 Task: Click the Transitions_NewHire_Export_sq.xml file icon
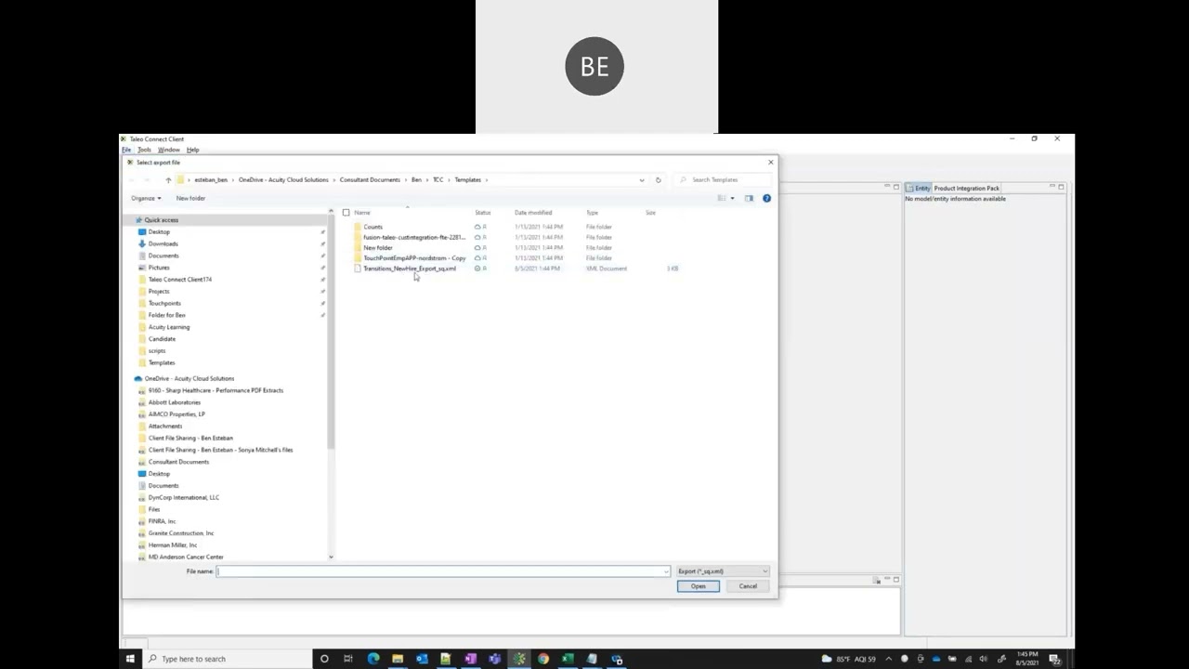[x=358, y=269]
